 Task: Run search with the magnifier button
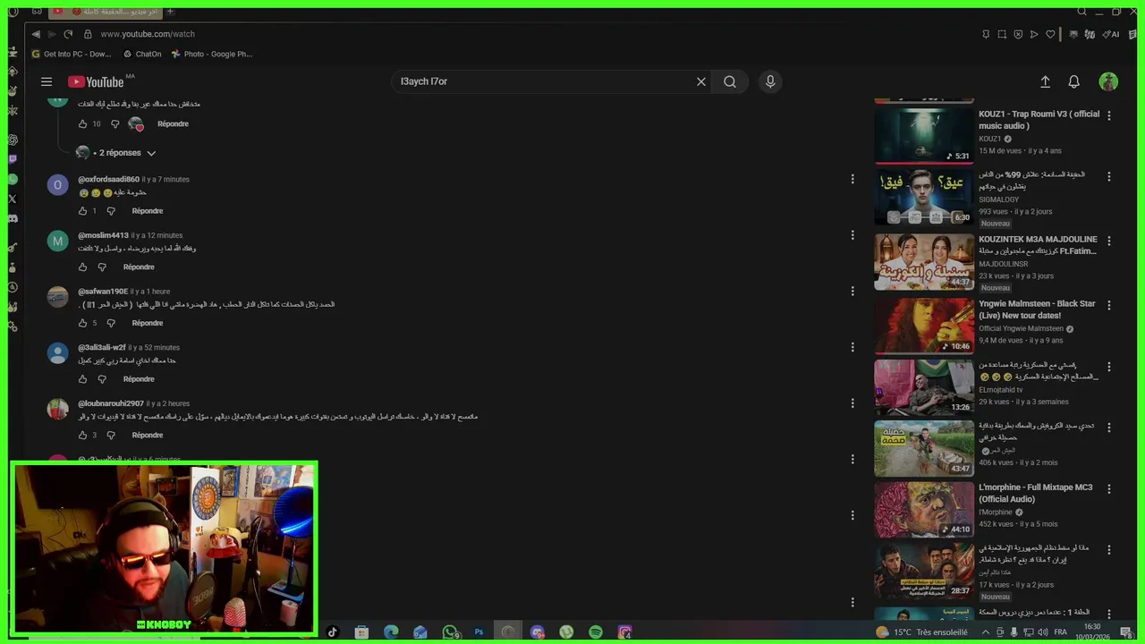pos(730,81)
